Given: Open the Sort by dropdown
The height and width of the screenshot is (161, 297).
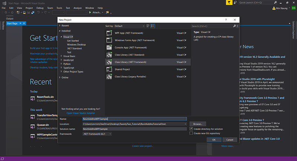Looking at the screenshot, I should 129,26.
